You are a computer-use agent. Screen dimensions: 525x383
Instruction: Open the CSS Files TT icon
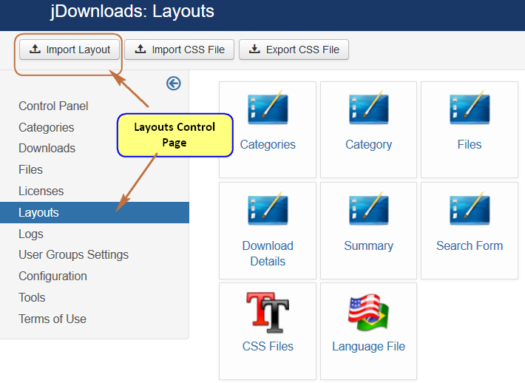[x=268, y=312]
